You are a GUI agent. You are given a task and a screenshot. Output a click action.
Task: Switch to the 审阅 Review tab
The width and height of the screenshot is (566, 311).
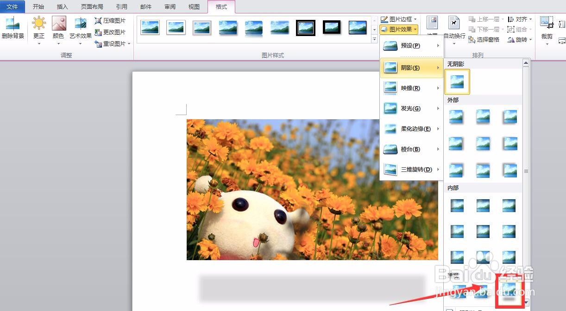click(x=170, y=7)
